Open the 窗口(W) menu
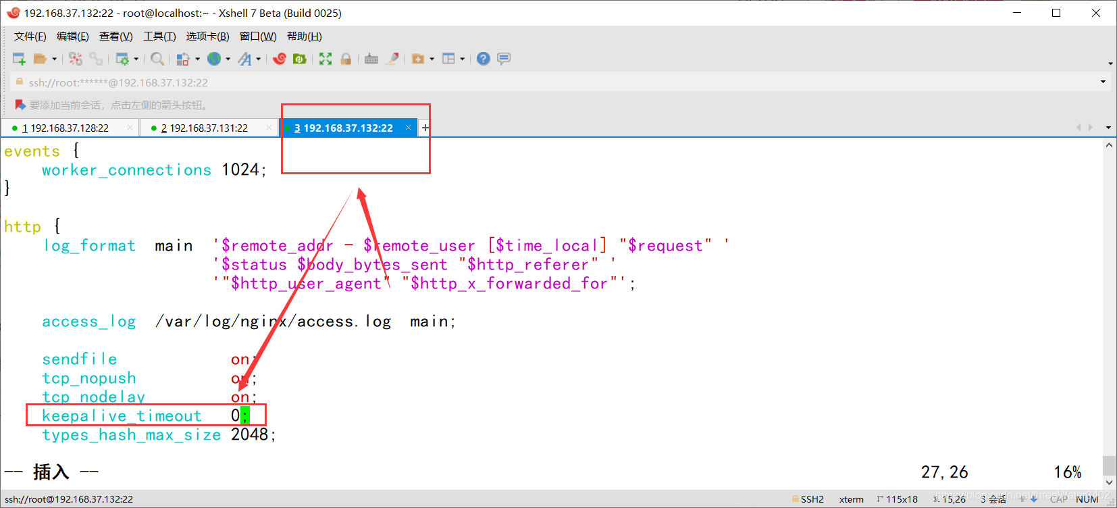 tap(258, 36)
